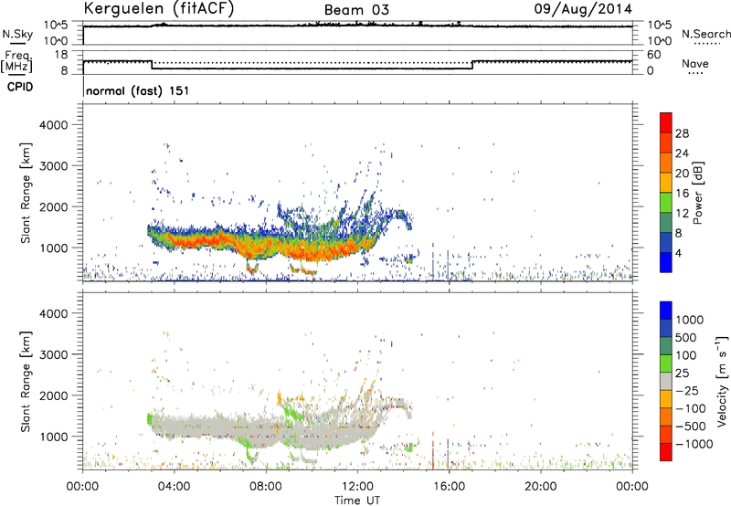Click the '2000' tick on power panel axis
Image resolution: width=731 pixels, height=506 pixels.
click(53, 206)
